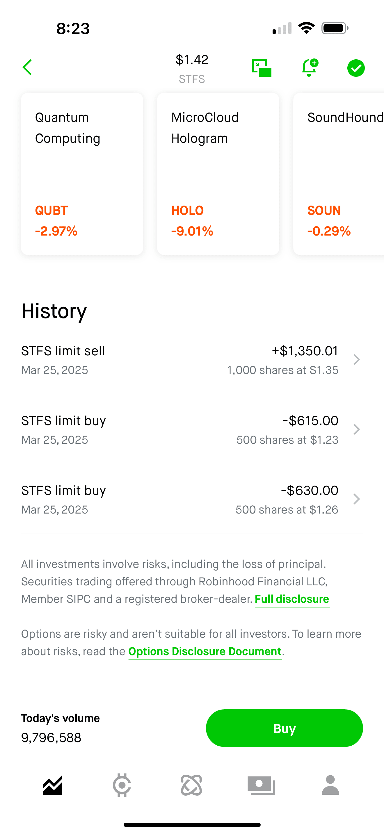This screenshot has height=834, width=384.
Task: Add a price alert with the bell icon
Action: pos(310,68)
